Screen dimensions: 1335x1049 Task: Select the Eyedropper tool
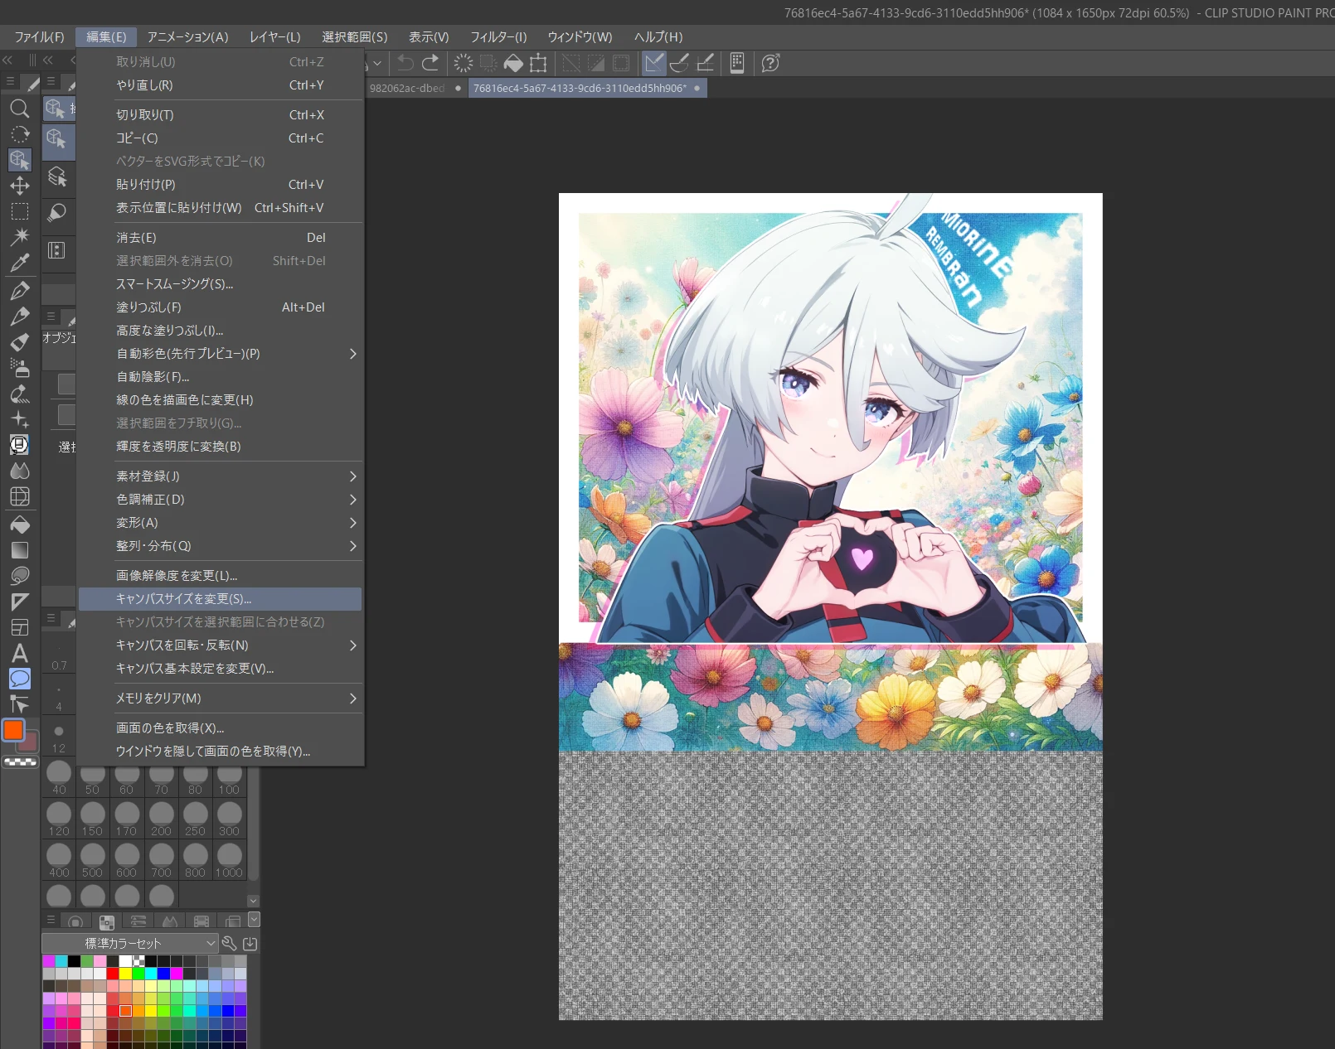[20, 263]
